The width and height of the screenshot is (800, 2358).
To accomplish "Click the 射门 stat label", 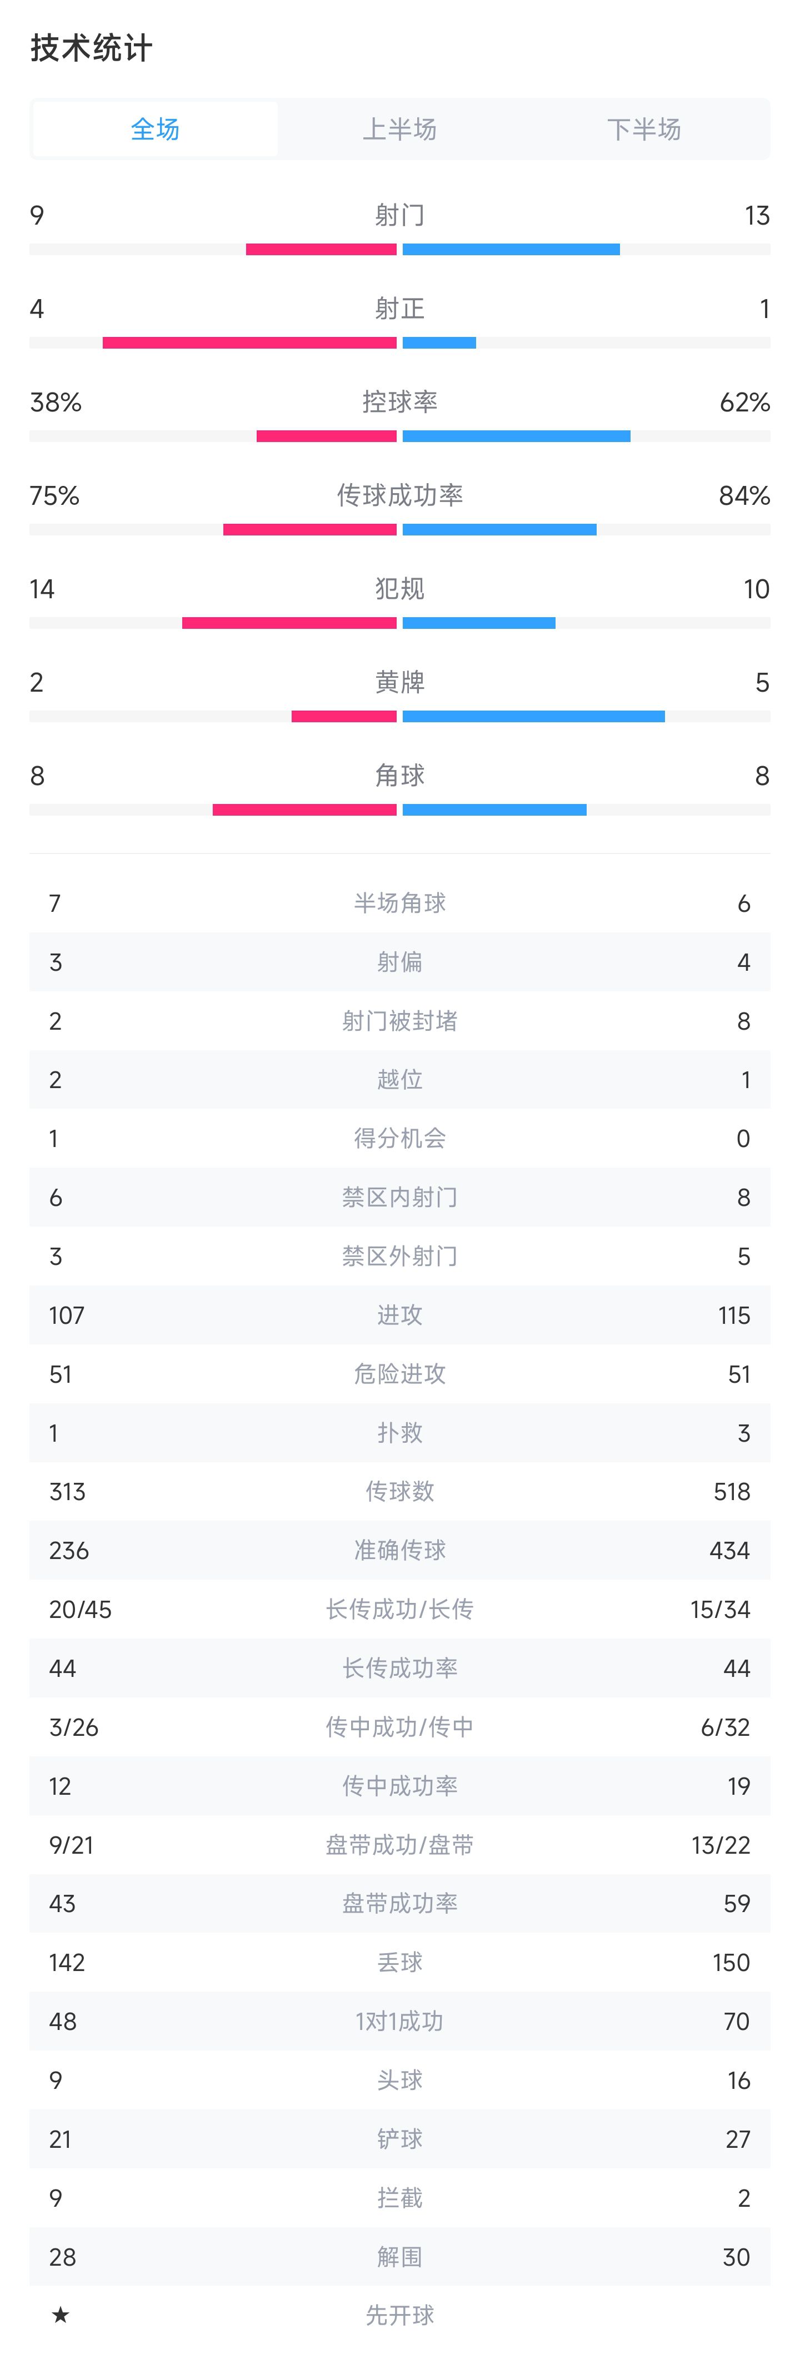I will coord(399,215).
